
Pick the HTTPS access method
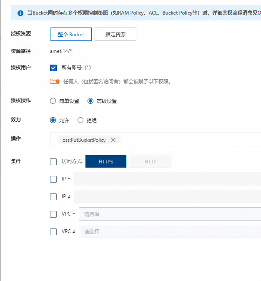pyautogui.click(x=106, y=162)
